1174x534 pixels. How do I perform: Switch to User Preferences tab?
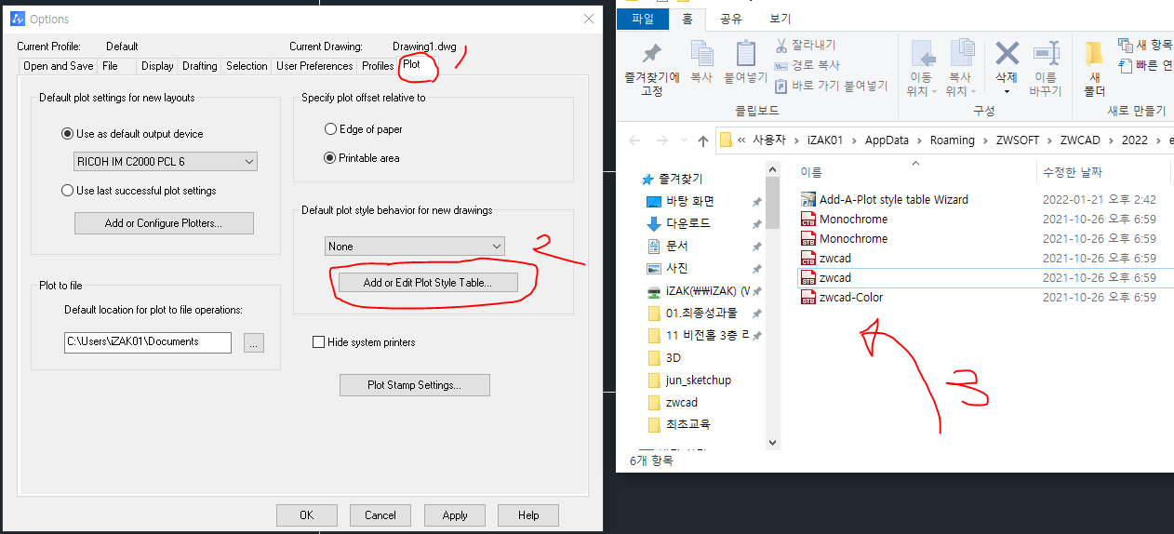click(314, 66)
